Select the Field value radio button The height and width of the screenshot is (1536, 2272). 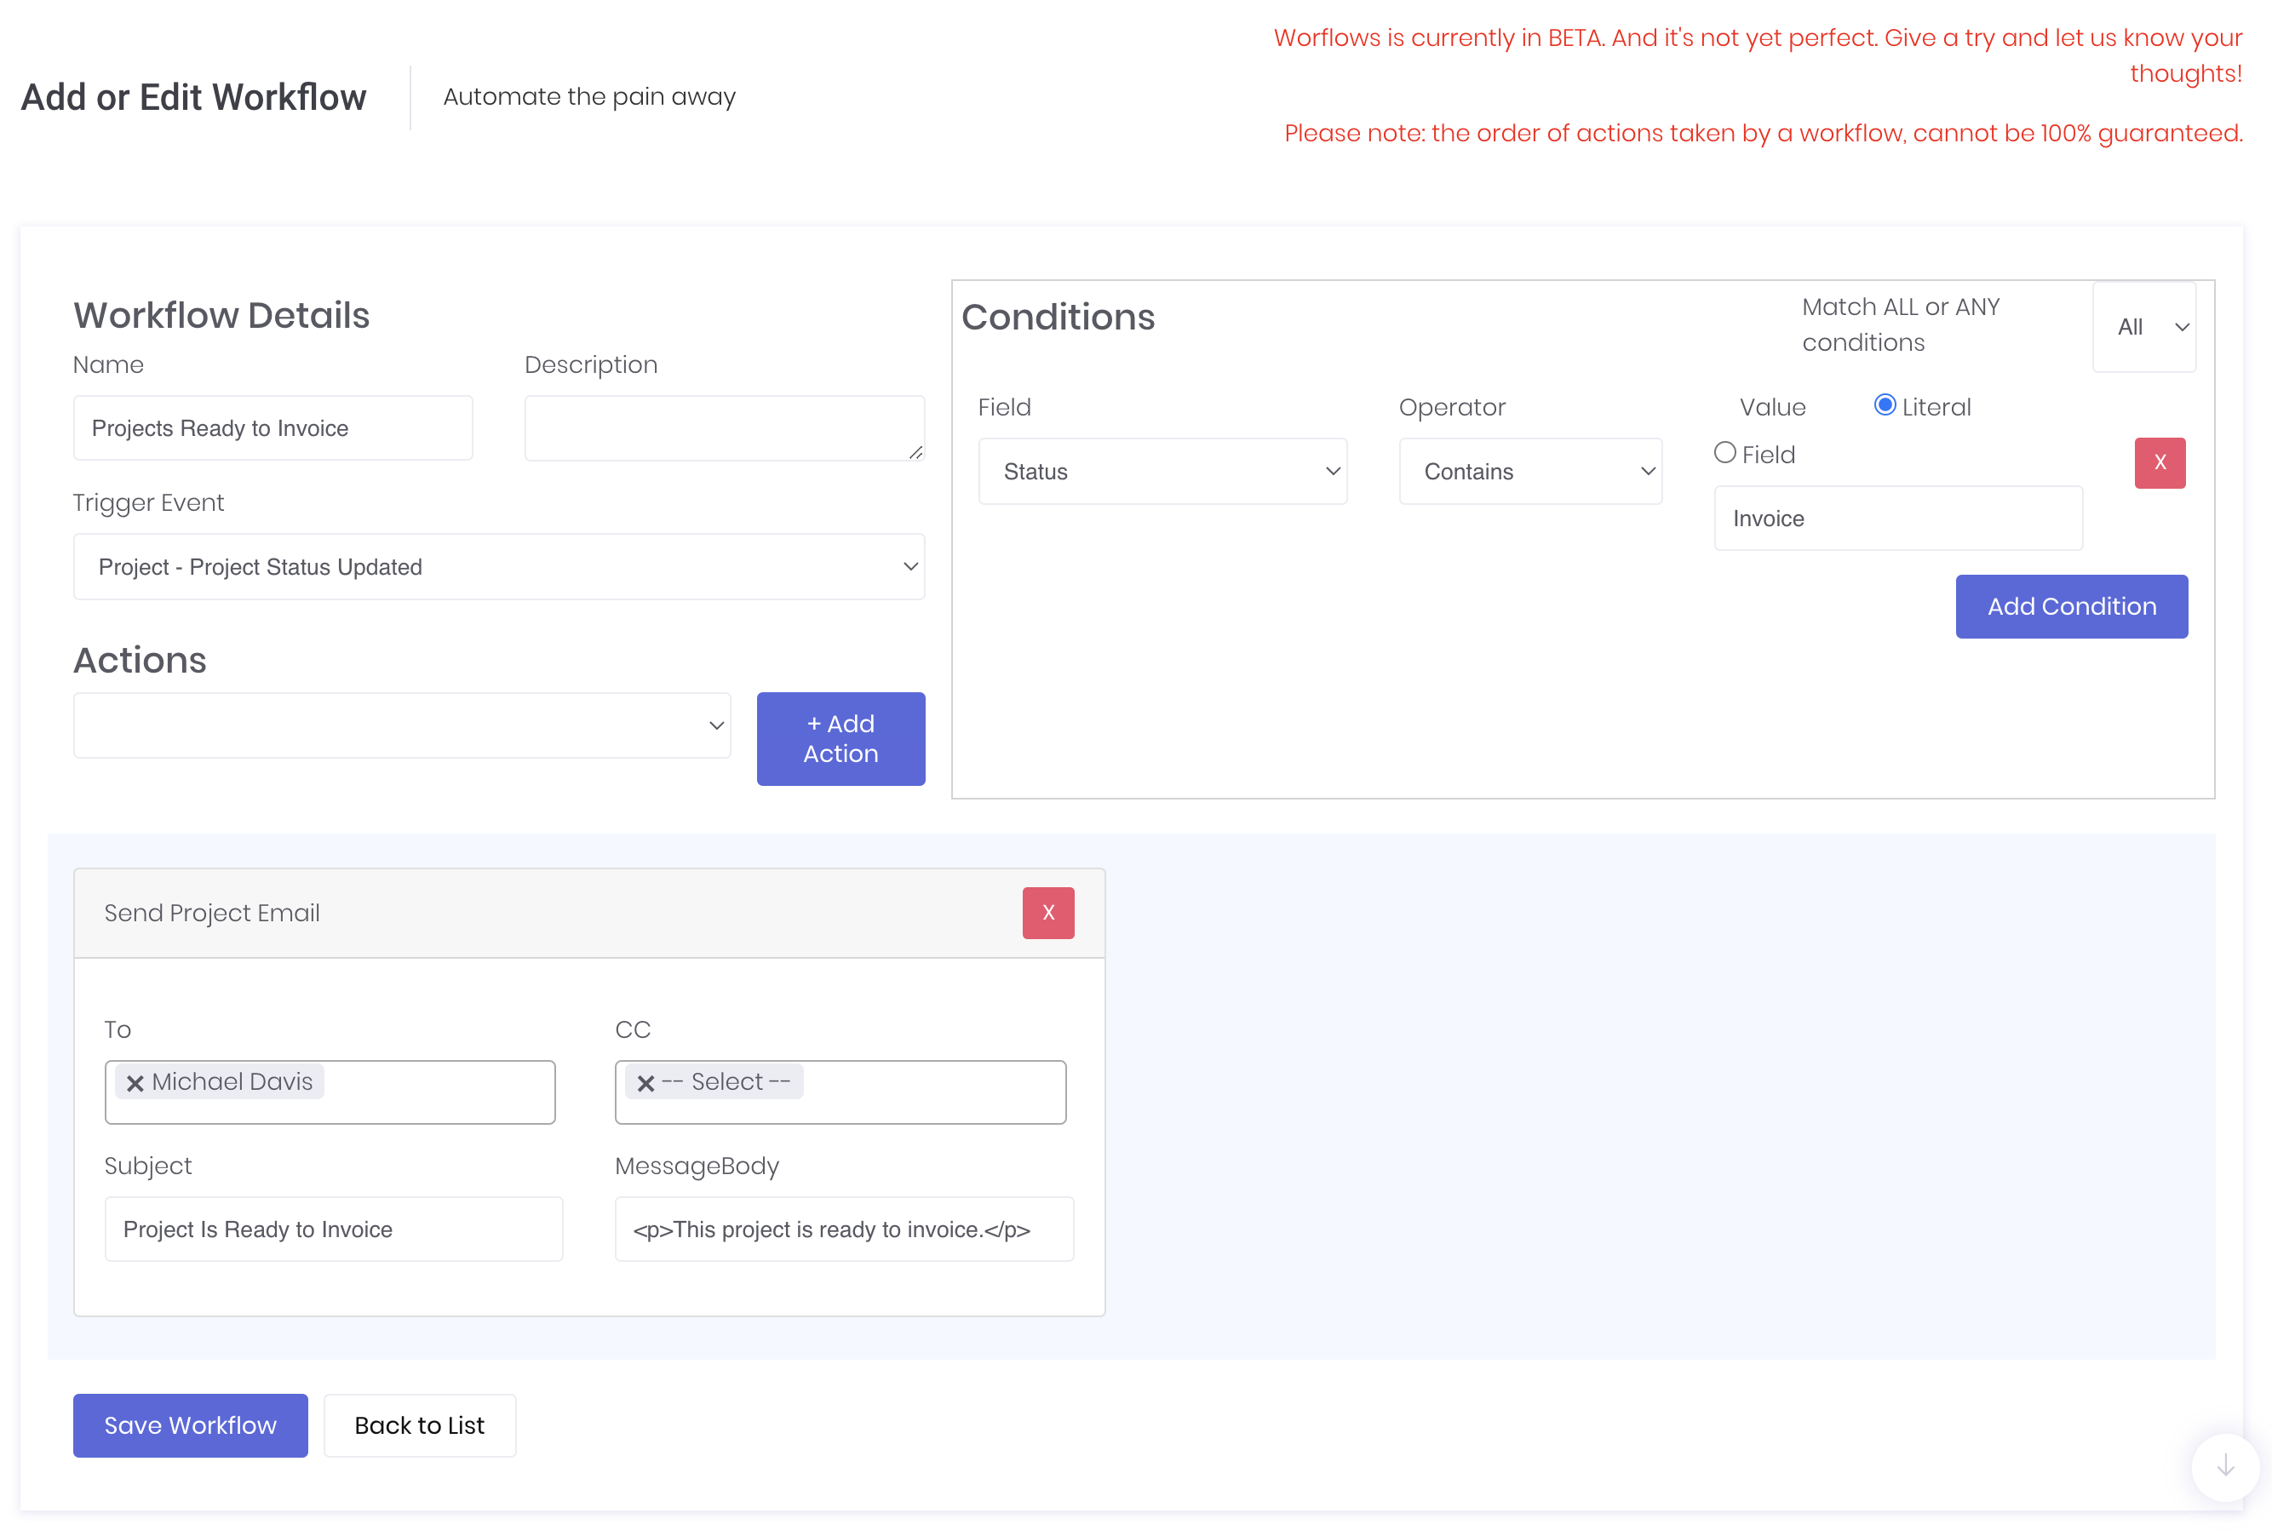point(1724,453)
